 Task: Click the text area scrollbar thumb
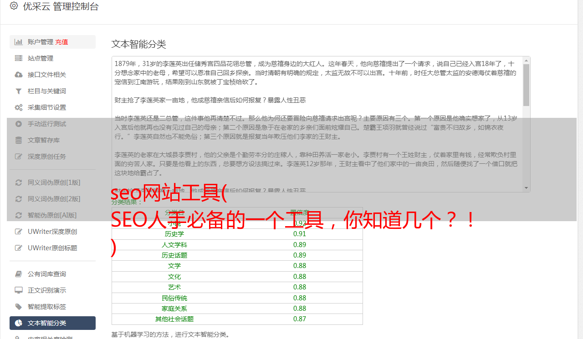[x=527, y=85]
